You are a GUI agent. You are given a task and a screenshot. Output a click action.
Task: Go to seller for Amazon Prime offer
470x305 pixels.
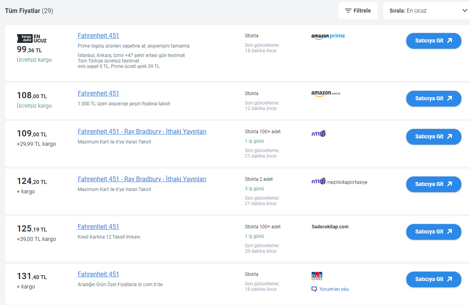[433, 41]
